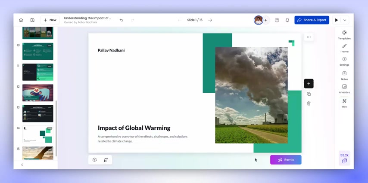Click 'Pallav Nadhani' text on slide
The image size is (368, 183).
pos(111,50)
